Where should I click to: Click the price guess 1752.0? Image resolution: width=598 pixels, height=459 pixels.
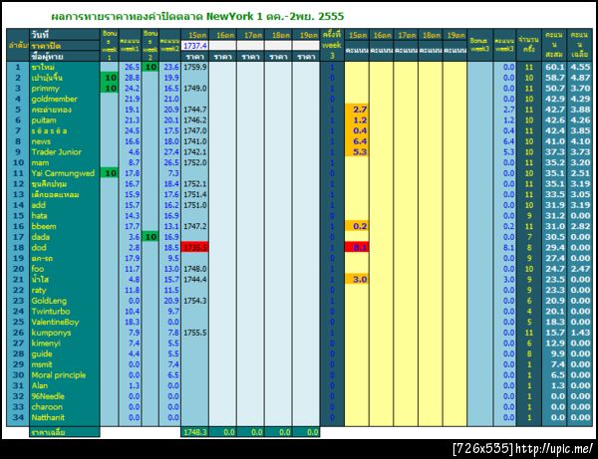point(195,162)
